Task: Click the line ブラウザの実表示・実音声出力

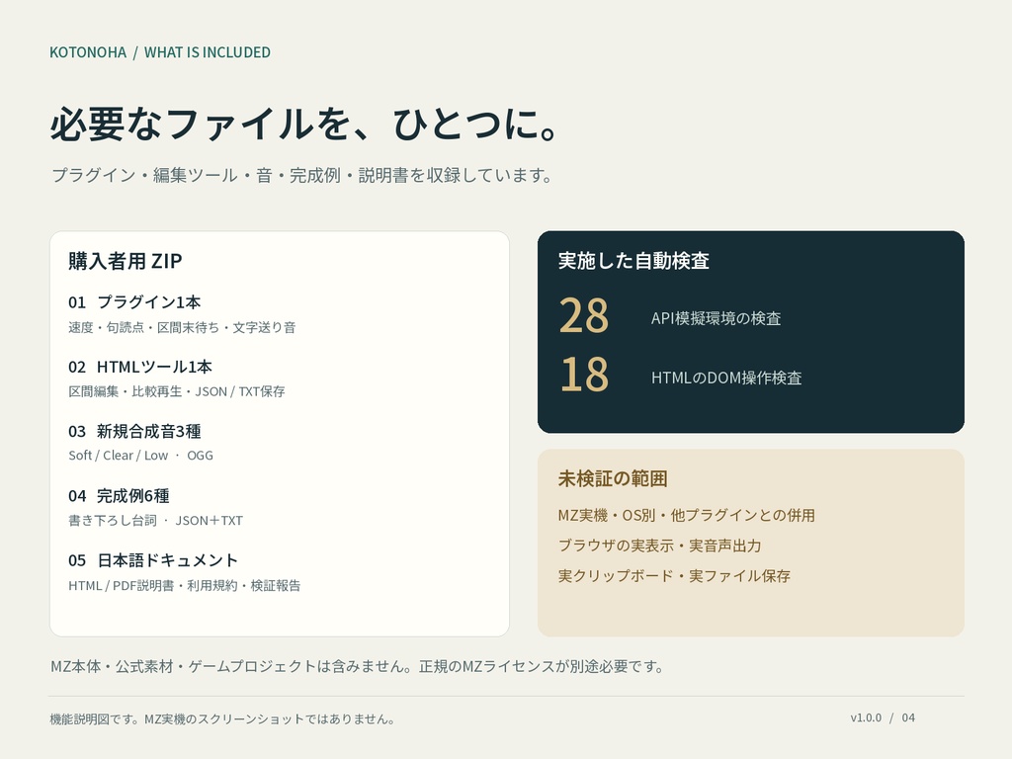Action: click(659, 546)
